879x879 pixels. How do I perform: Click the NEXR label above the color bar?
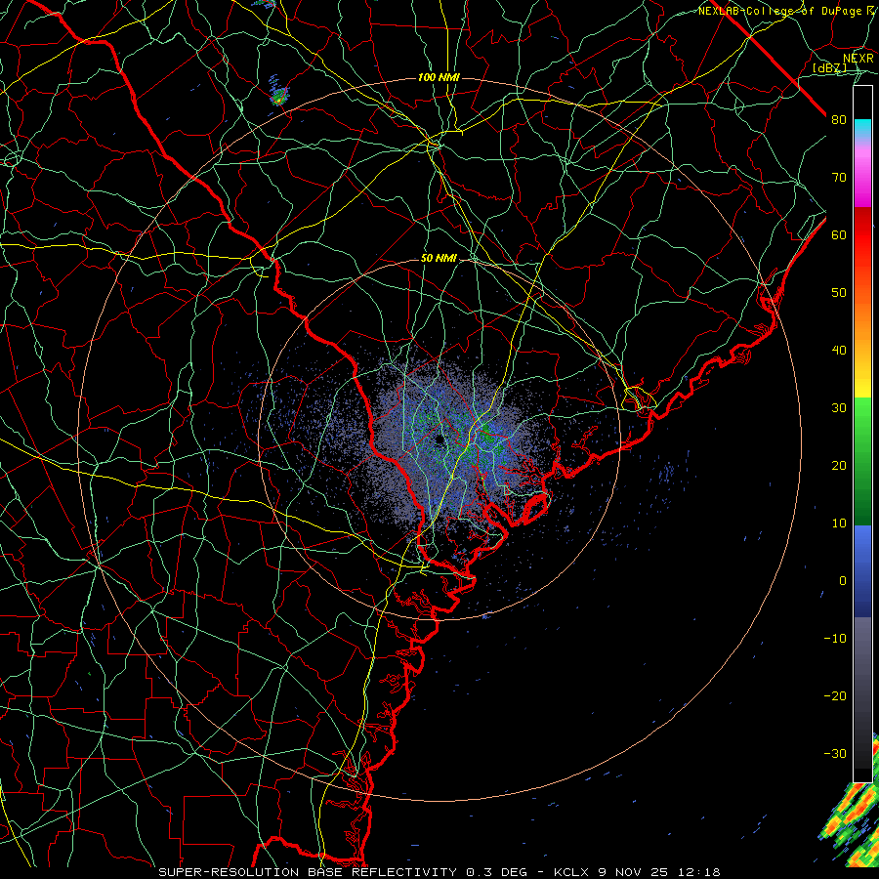[858, 59]
